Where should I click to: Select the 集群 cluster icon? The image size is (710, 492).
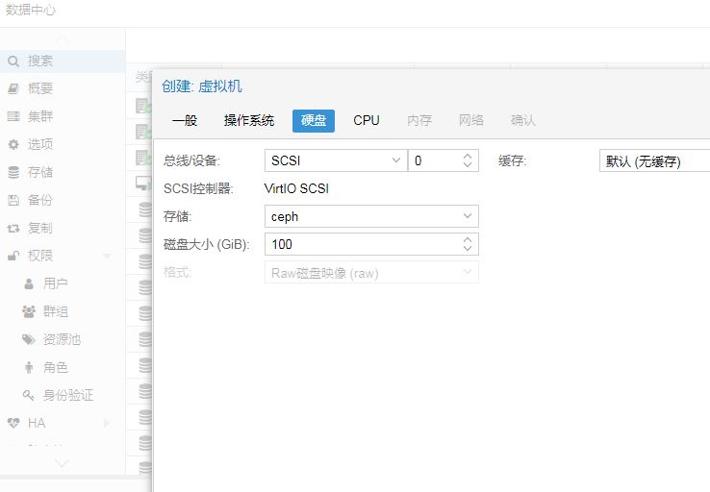(x=13, y=116)
